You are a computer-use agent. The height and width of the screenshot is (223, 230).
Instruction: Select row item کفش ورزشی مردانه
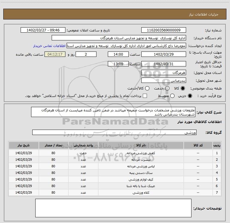(x=141, y=153)
